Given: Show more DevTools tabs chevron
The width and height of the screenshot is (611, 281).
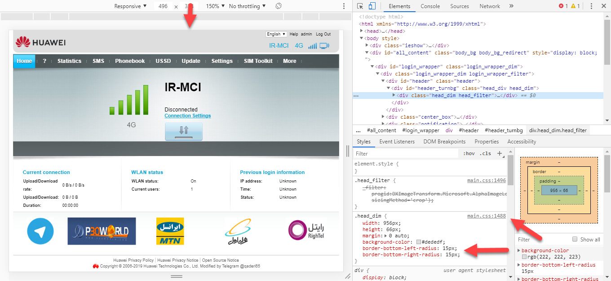Looking at the screenshot, I should [511, 6].
